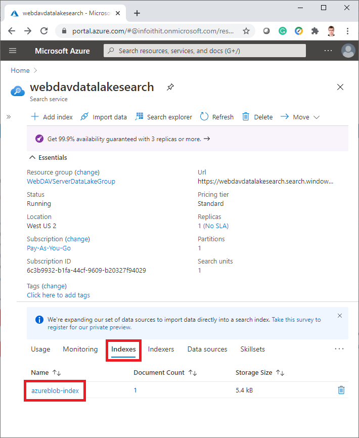Viewport: 359px width, 438px height.
Task: Show more tabs via ellipsis
Action: tap(339, 349)
